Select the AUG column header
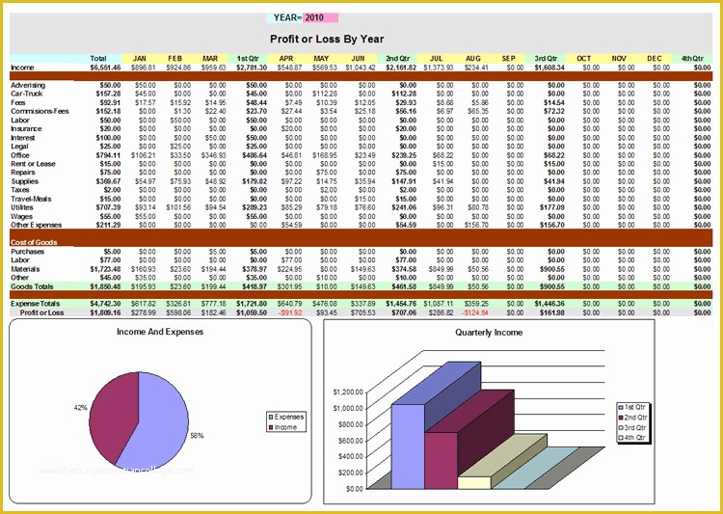Image resolution: width=723 pixels, height=514 pixels. (472, 59)
